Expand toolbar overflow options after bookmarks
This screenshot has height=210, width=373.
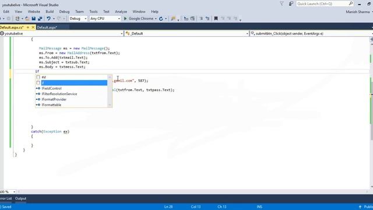tap(240, 20)
